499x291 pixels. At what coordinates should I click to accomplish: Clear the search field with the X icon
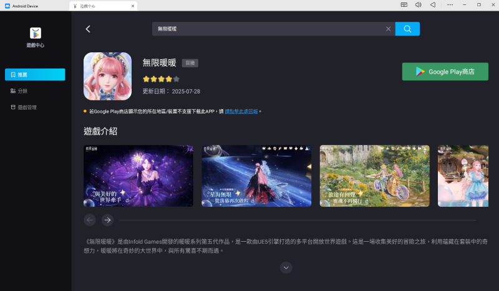388,29
